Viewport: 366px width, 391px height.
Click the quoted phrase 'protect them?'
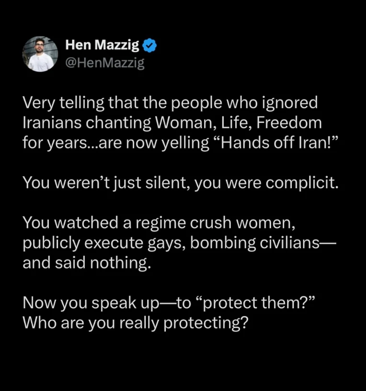(256, 303)
